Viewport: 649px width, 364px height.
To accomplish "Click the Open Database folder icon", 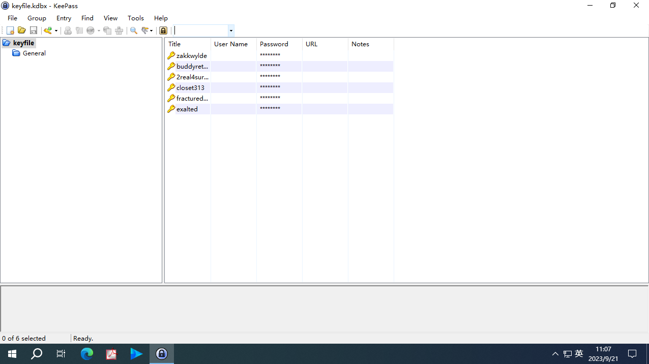I will pos(22,31).
